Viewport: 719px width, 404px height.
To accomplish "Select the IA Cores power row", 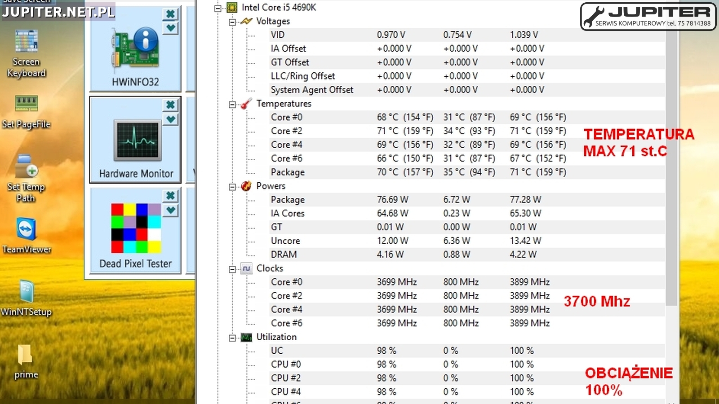I will (467, 213).
